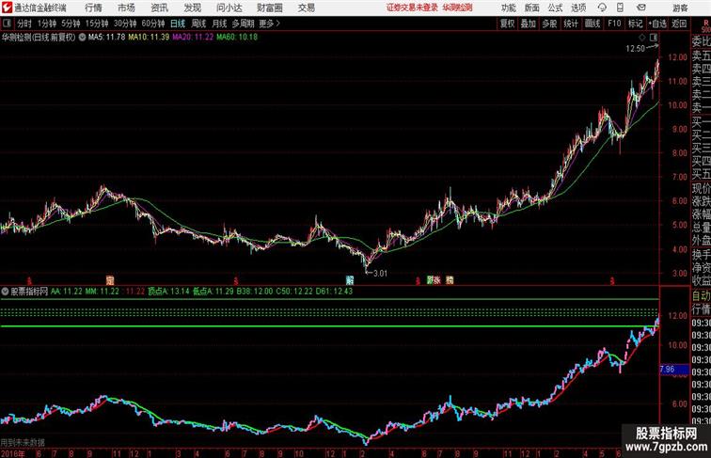Click the 华测检测(日线 前复权) chart title

click(x=39, y=38)
